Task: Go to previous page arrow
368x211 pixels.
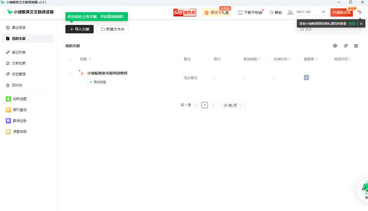Action: click(196, 105)
